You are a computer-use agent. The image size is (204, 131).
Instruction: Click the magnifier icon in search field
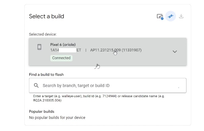(36, 86)
